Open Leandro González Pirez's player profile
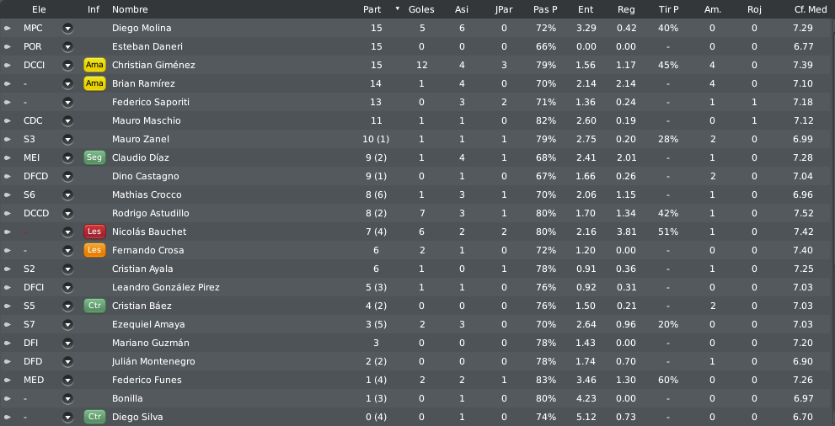835x426 pixels. click(166, 287)
